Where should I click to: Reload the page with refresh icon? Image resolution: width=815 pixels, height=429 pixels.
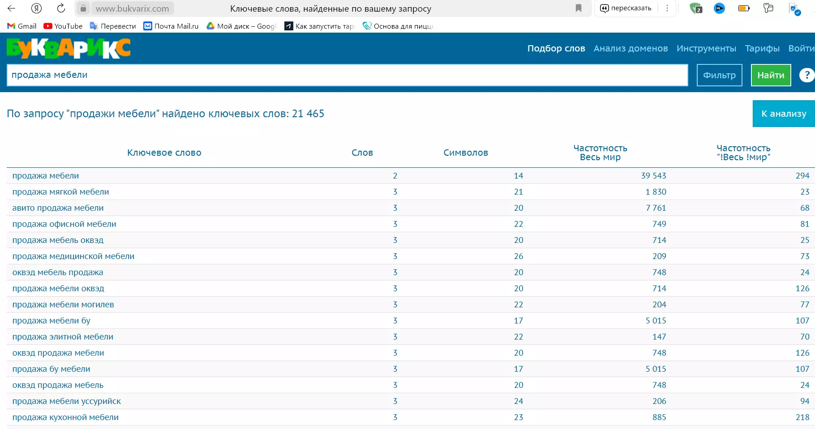point(61,8)
